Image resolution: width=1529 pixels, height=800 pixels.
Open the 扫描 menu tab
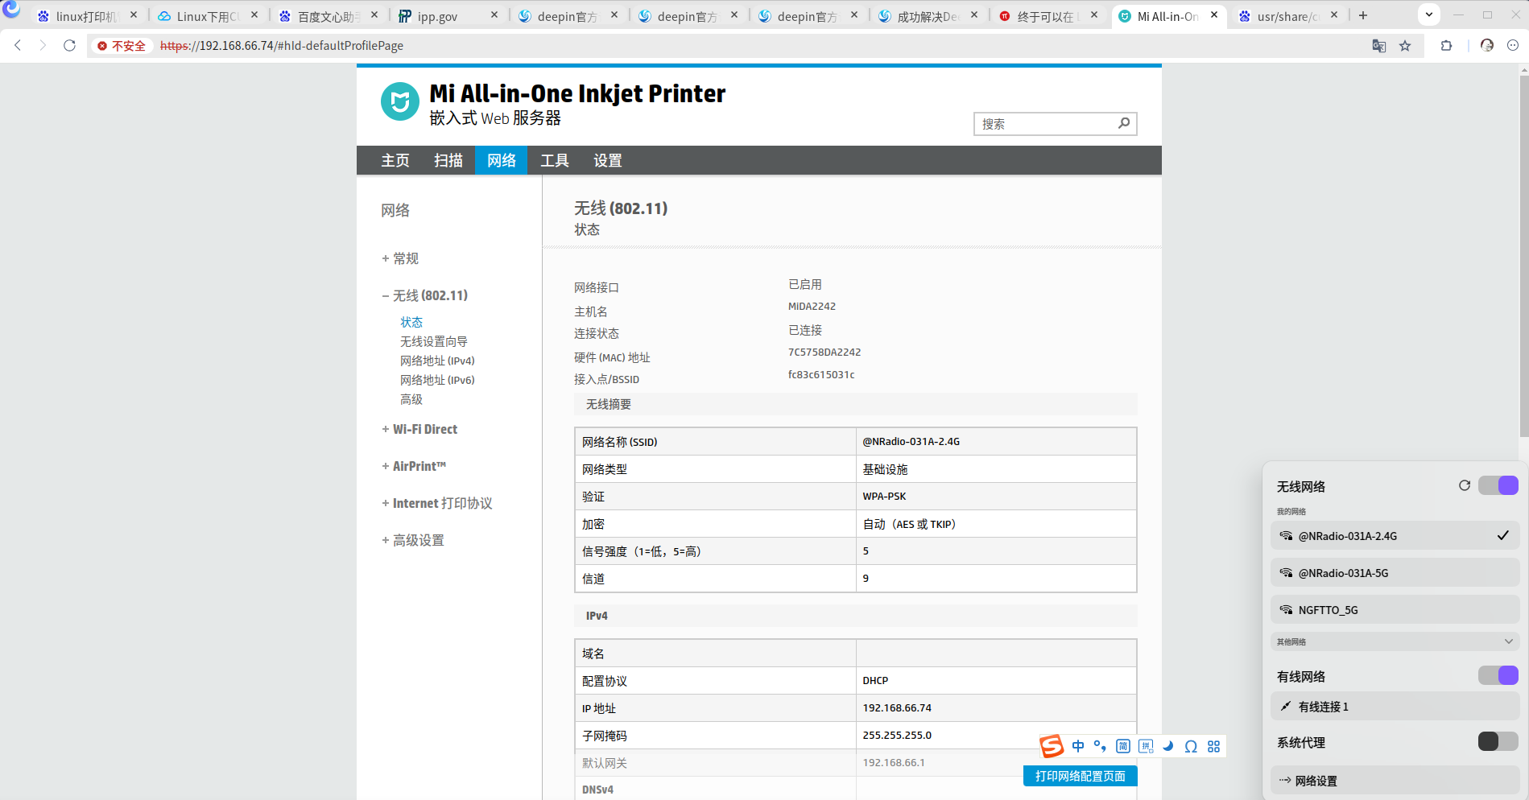tap(448, 160)
